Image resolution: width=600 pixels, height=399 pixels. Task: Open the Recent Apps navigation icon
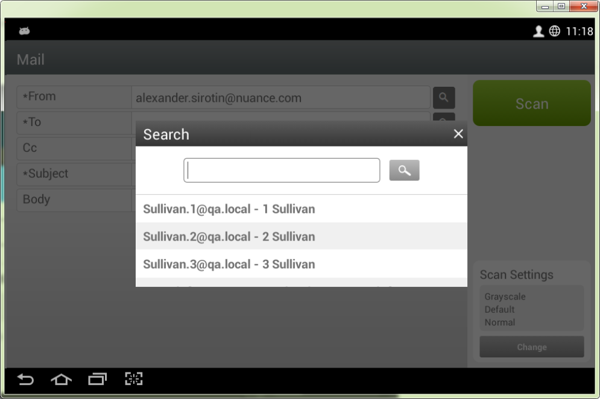97,379
